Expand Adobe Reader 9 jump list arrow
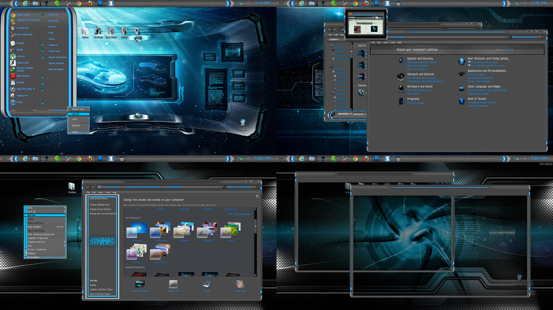This screenshot has height=310, width=553. point(42,76)
